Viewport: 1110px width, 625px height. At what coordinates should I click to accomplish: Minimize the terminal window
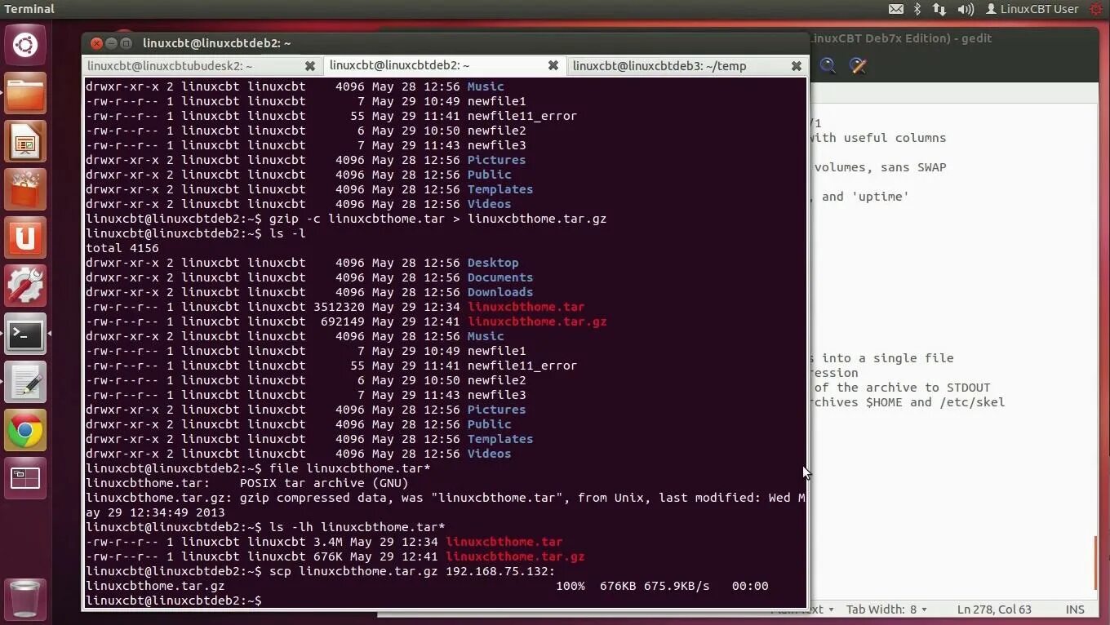click(x=111, y=43)
